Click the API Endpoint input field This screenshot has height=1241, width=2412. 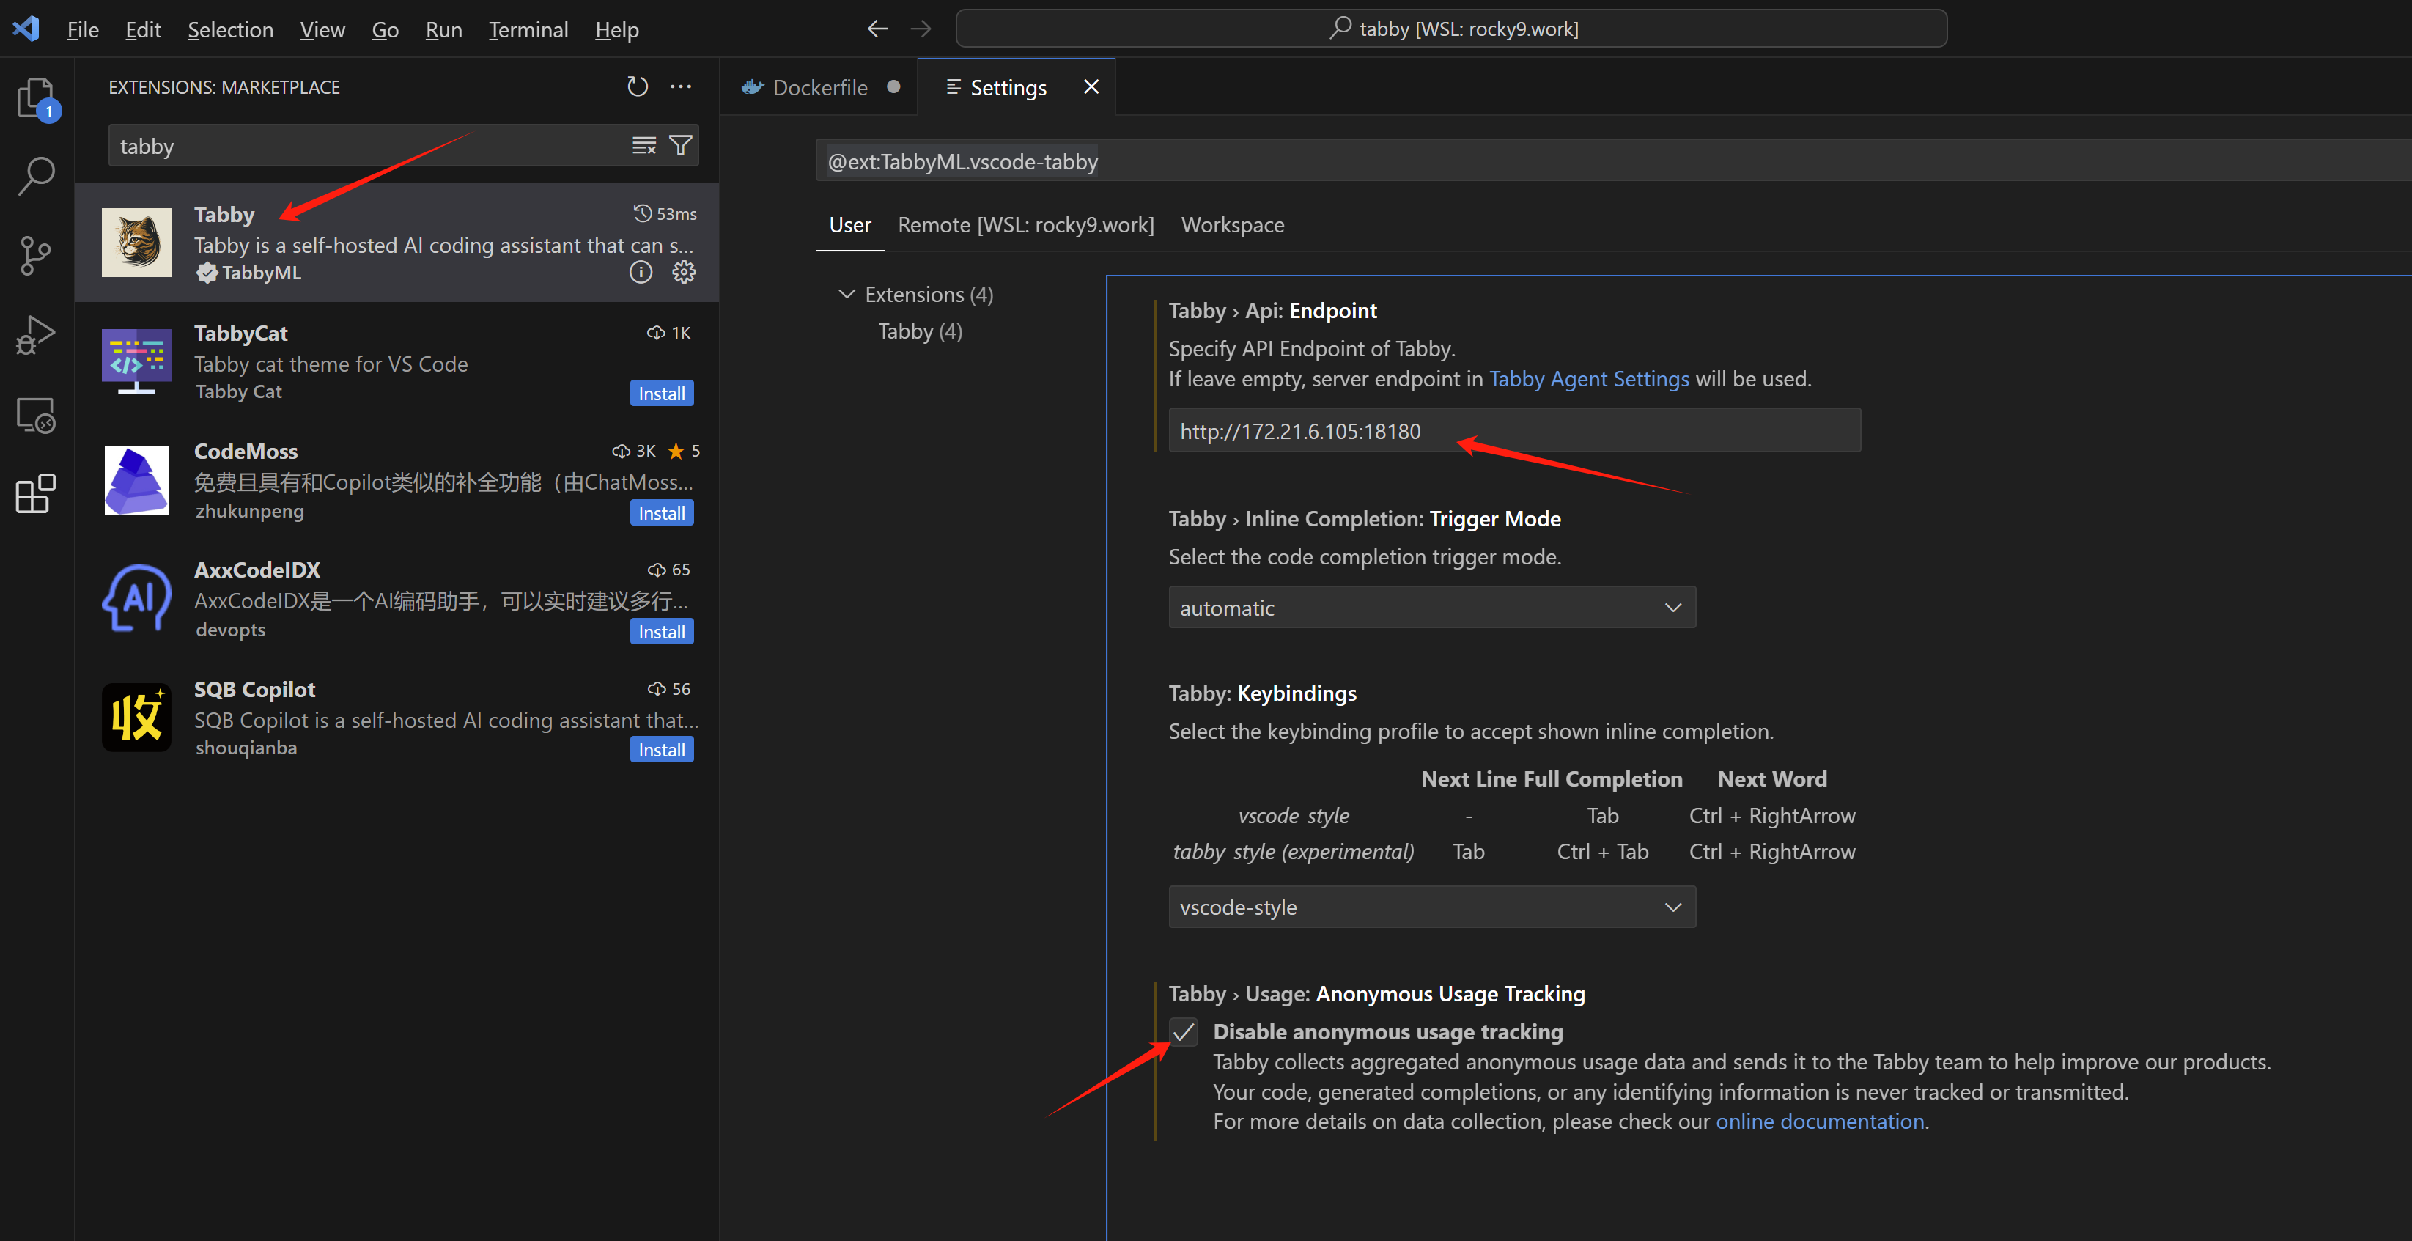tap(1514, 432)
